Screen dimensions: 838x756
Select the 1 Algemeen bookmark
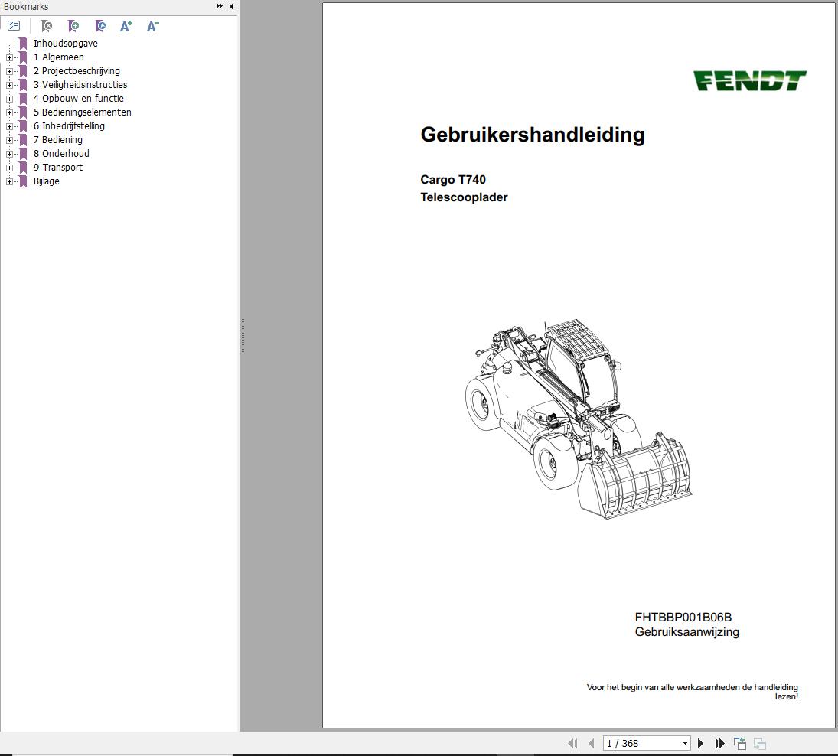[58, 57]
